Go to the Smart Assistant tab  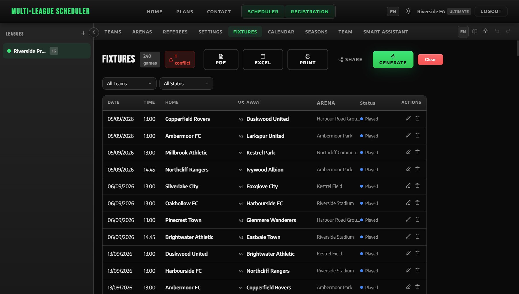click(x=386, y=32)
